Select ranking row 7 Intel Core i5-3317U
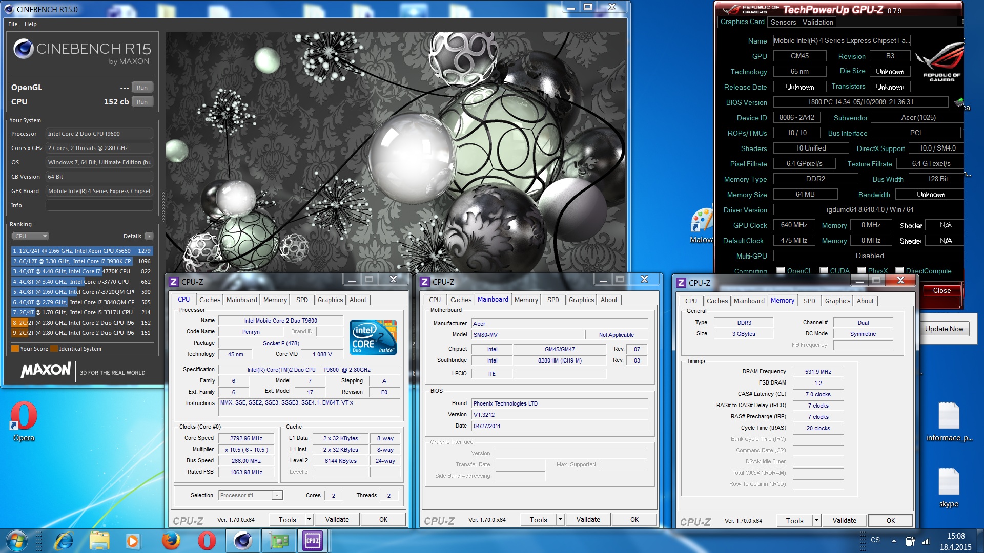984x553 pixels. coord(82,312)
